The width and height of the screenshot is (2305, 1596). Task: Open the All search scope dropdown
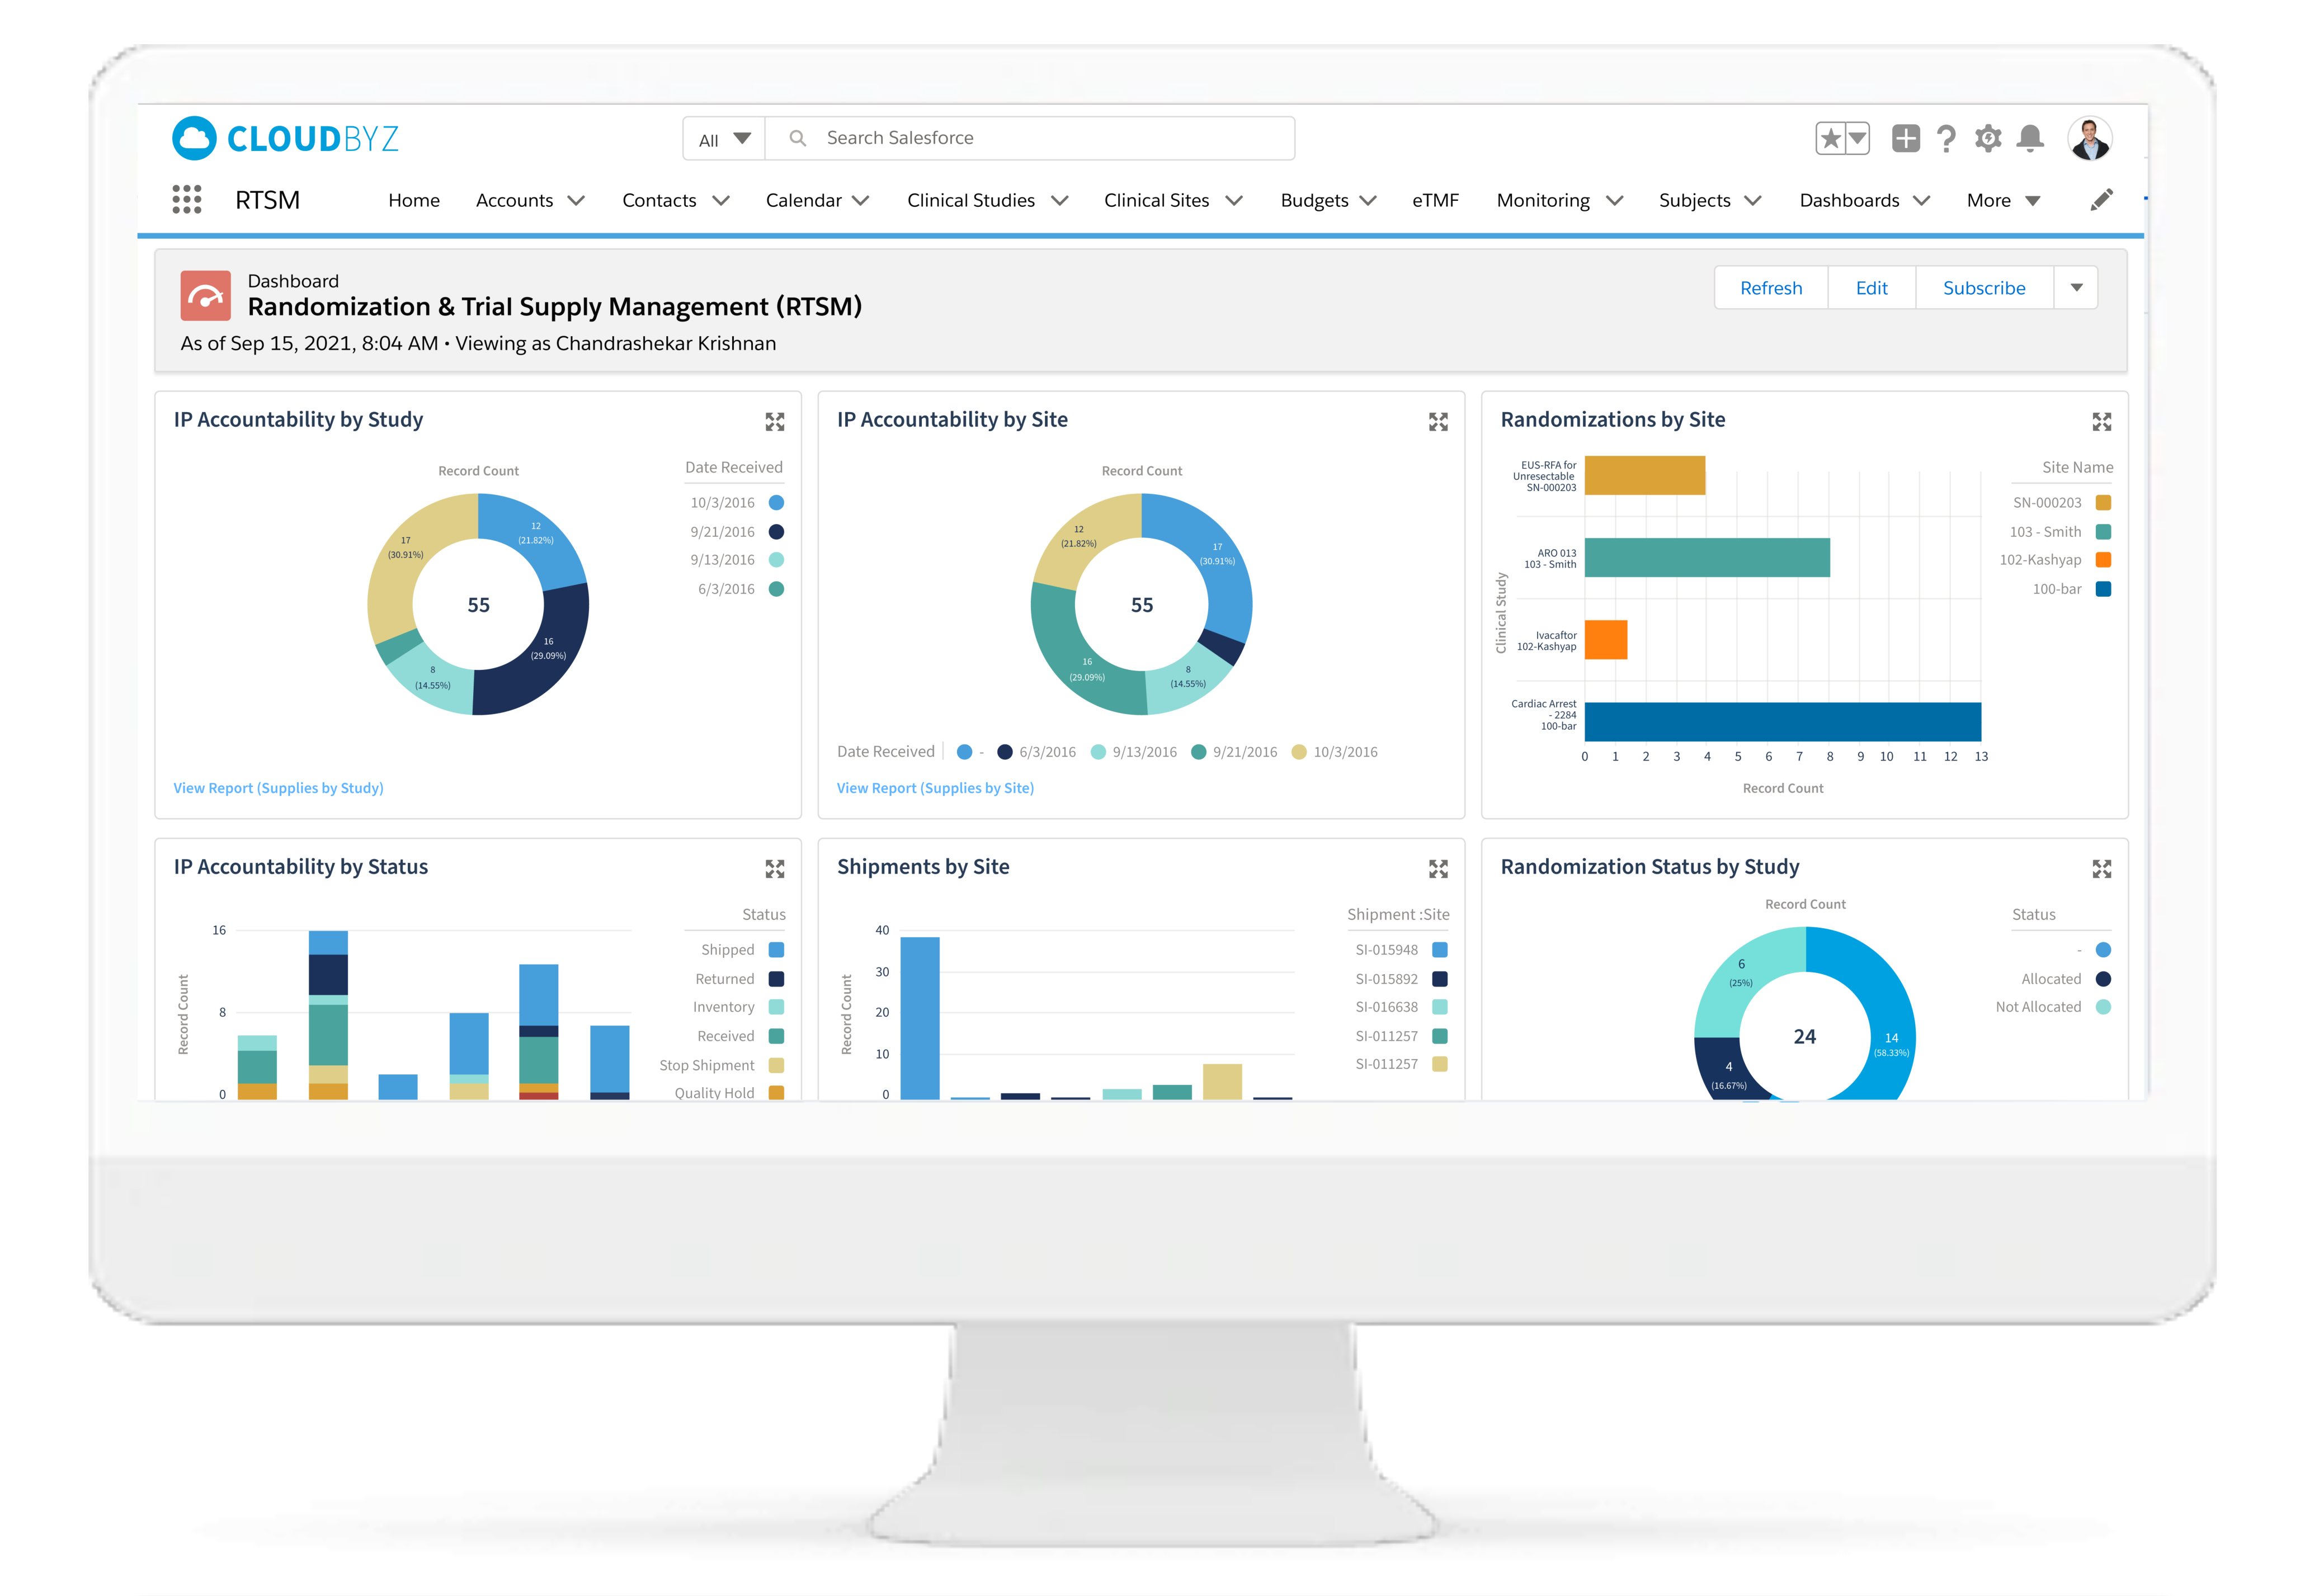tap(724, 139)
